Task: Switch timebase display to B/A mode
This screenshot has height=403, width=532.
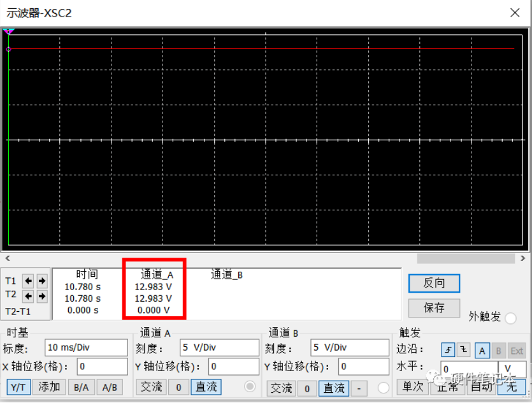Action: pos(81,386)
